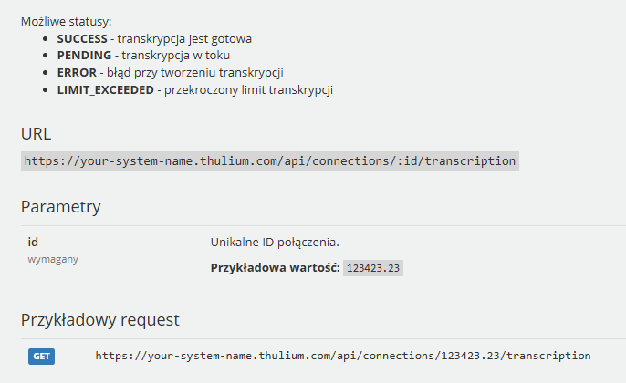Click the SUCCESS status label
626x383 pixels.
tap(82, 38)
